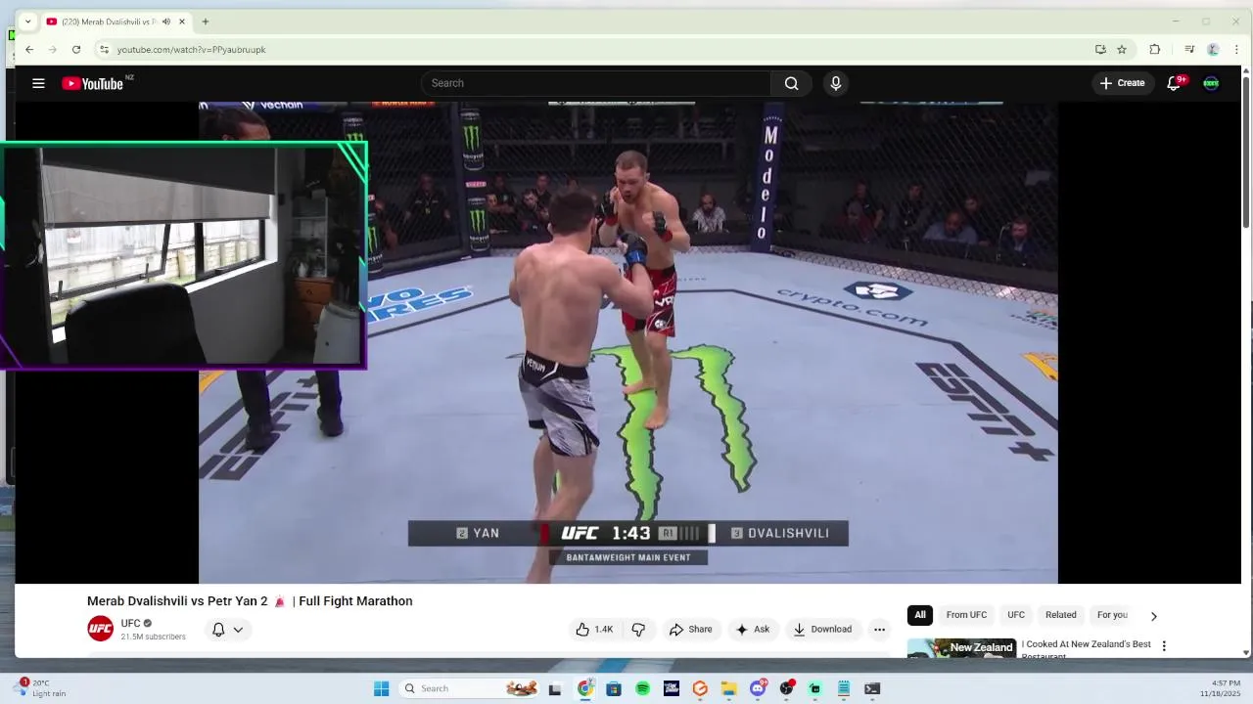Image resolution: width=1253 pixels, height=704 pixels.
Task: Open the Windows Start menu
Action: point(381,688)
